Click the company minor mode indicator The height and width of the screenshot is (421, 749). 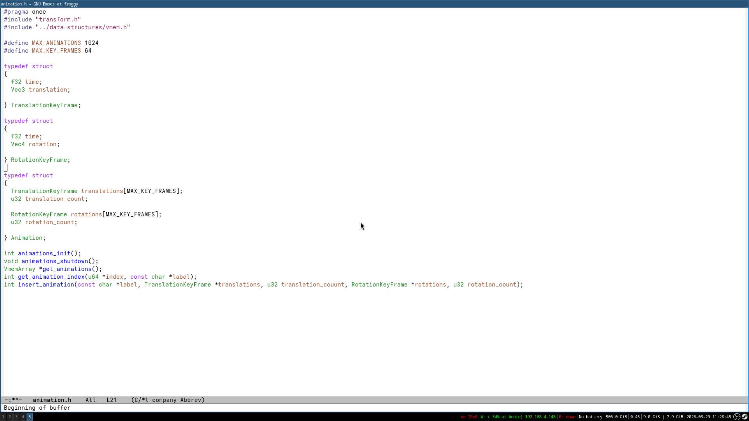[164, 400]
